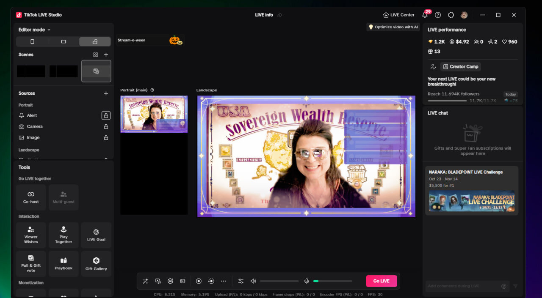Open notifications bell with 29 badge
The height and width of the screenshot is (298, 542).
coord(426,14)
